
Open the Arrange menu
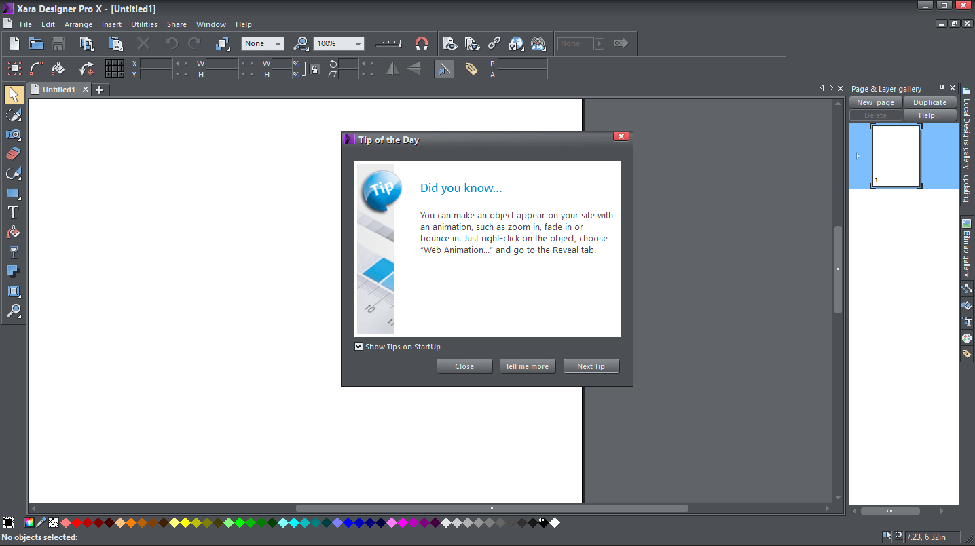click(78, 24)
